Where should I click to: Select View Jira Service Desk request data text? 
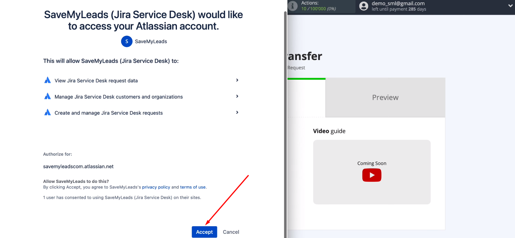(96, 80)
